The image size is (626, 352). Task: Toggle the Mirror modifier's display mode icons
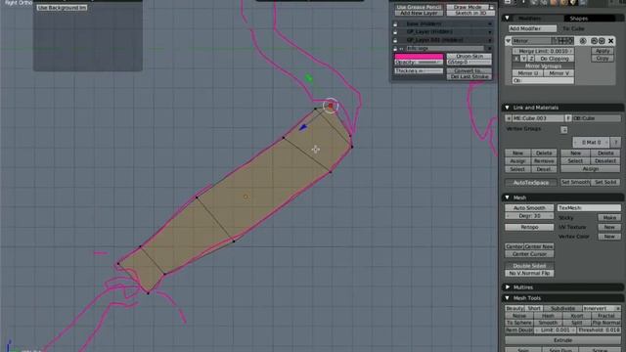[563, 41]
